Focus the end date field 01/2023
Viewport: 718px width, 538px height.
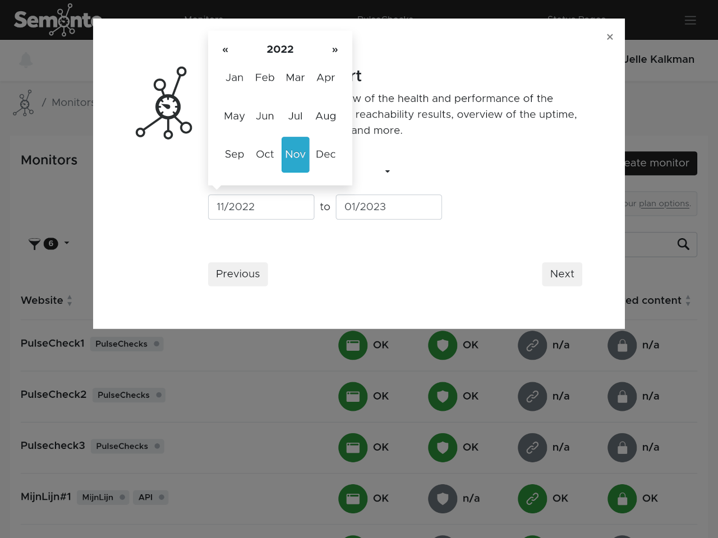[x=389, y=207]
